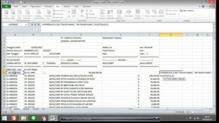Save workbook from Quick Access Toolbar
The image size is (219, 123).
pos(8,2)
